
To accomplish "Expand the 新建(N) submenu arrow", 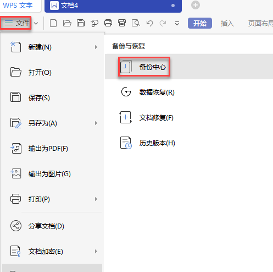I will [x=96, y=47].
